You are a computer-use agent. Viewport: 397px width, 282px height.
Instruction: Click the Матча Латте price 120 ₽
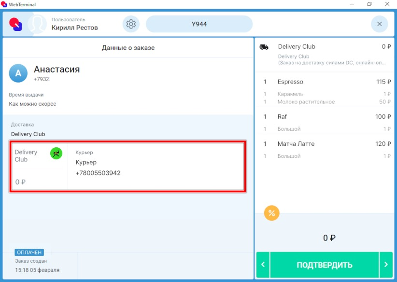(383, 144)
